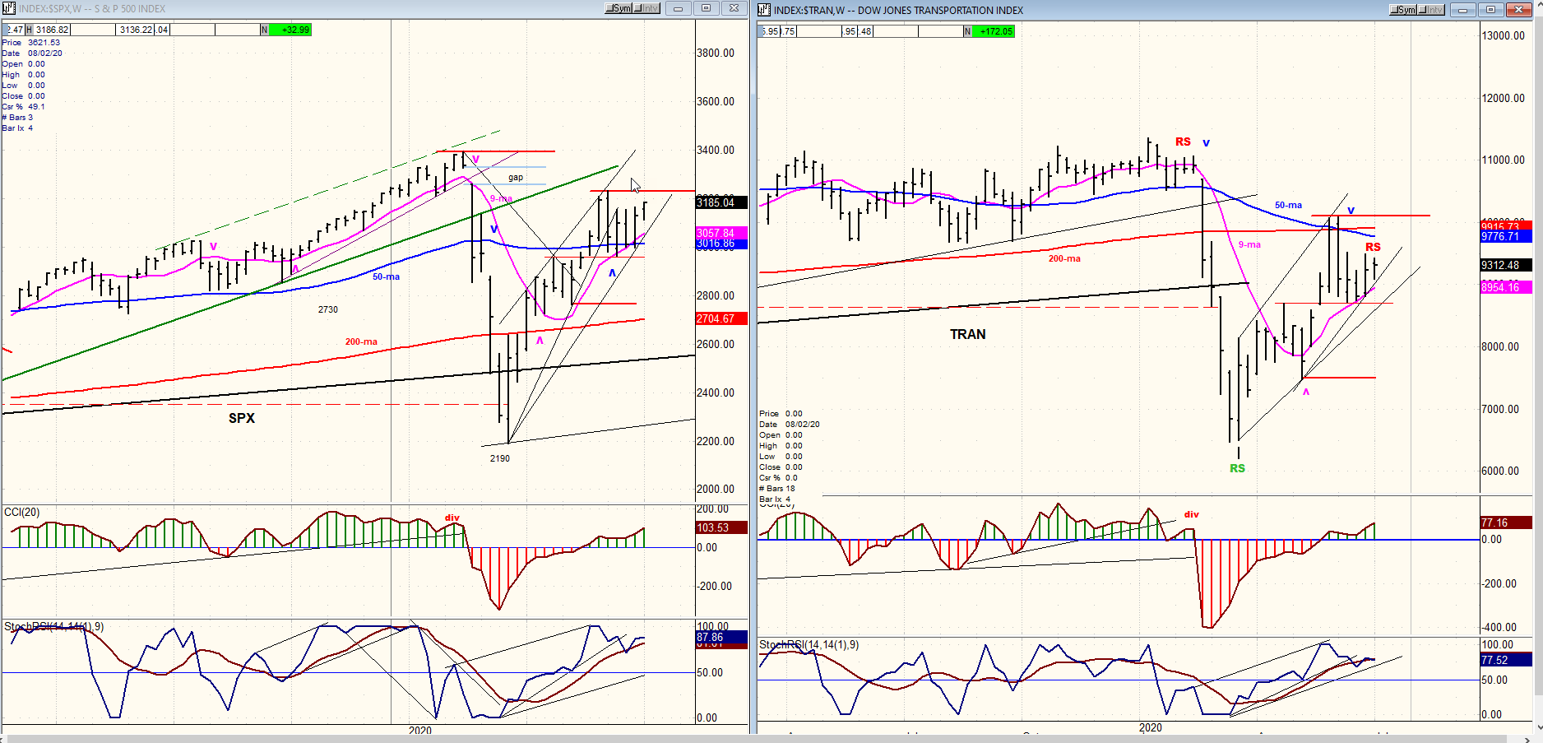Screen dimensions: 1543x743
Task: Toggle the Sym checkbox in TRAN window
Action: point(1403,10)
